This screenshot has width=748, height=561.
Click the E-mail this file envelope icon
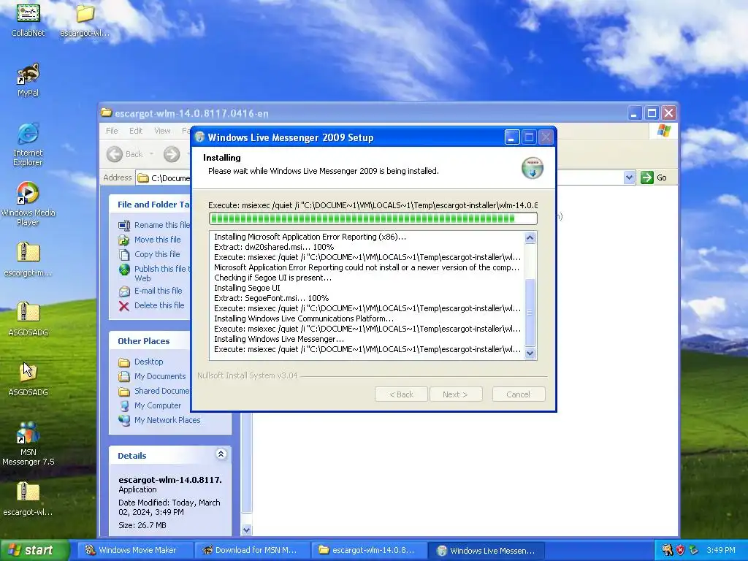pyautogui.click(x=124, y=291)
